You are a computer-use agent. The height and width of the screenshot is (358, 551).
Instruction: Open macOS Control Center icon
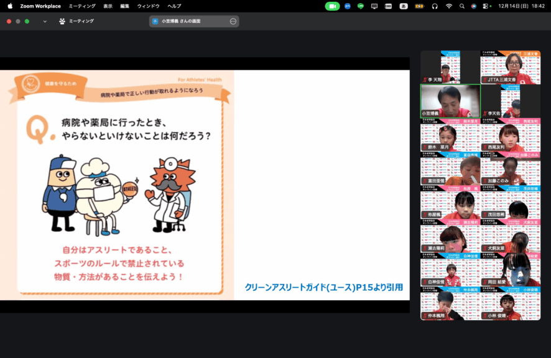coord(486,6)
